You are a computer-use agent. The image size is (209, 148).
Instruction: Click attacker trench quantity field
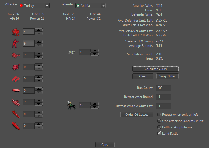[x=29, y=79]
